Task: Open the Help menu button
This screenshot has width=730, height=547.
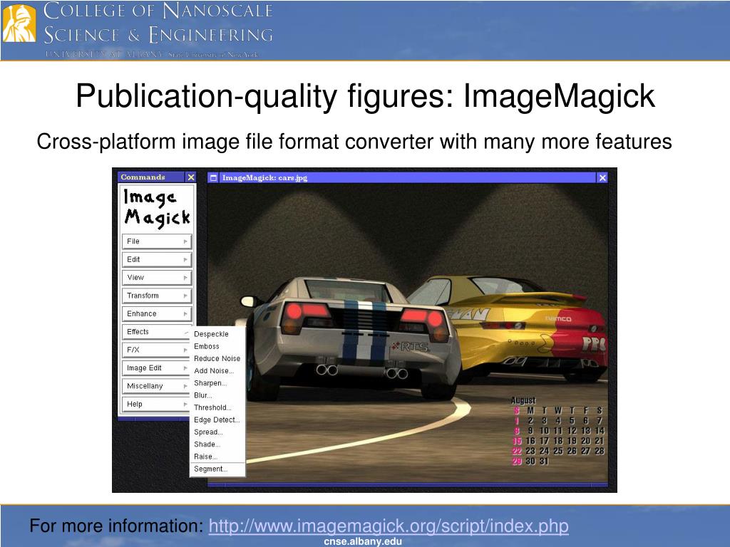Action: pyautogui.click(x=157, y=405)
